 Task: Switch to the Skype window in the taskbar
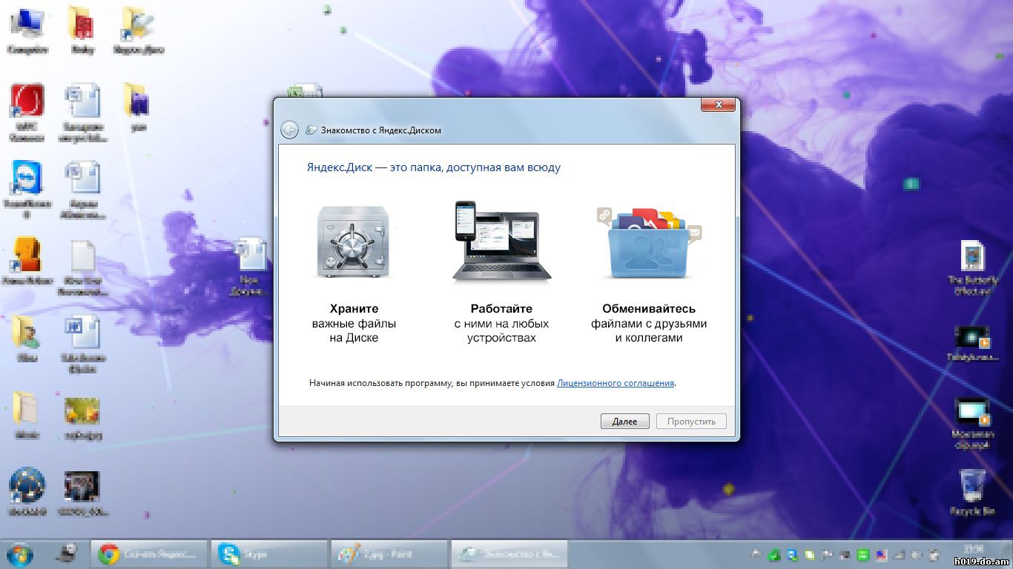point(268,553)
